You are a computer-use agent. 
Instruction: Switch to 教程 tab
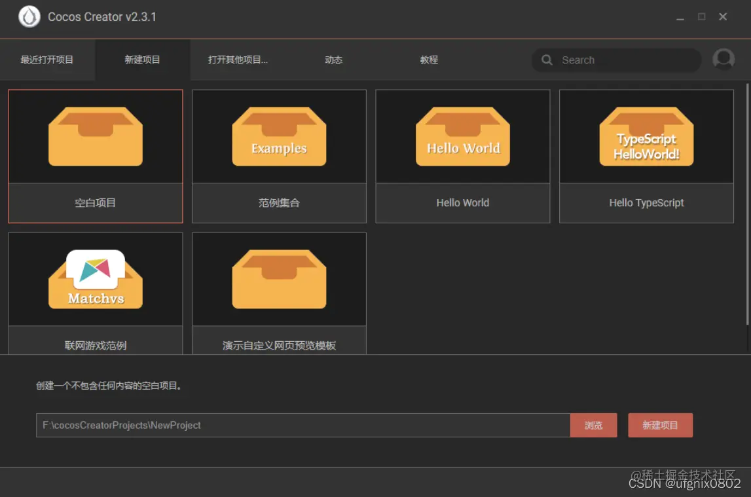tap(429, 60)
